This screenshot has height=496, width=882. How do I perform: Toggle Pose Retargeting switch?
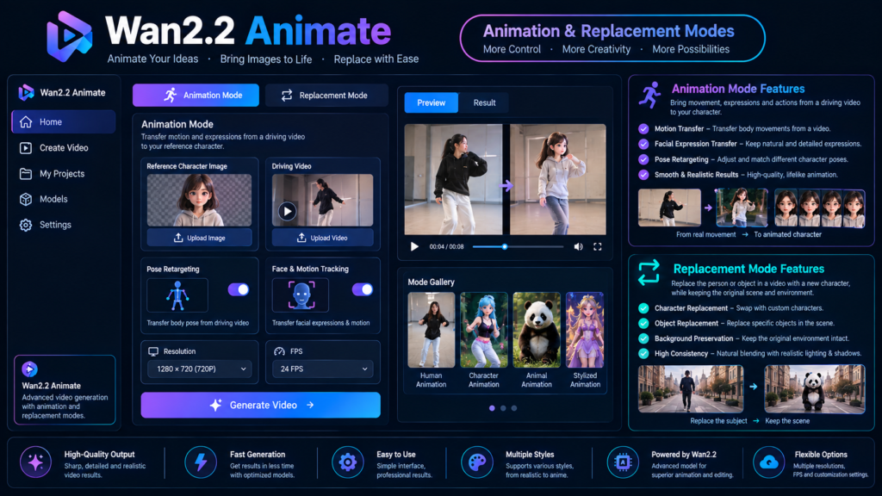[239, 289]
